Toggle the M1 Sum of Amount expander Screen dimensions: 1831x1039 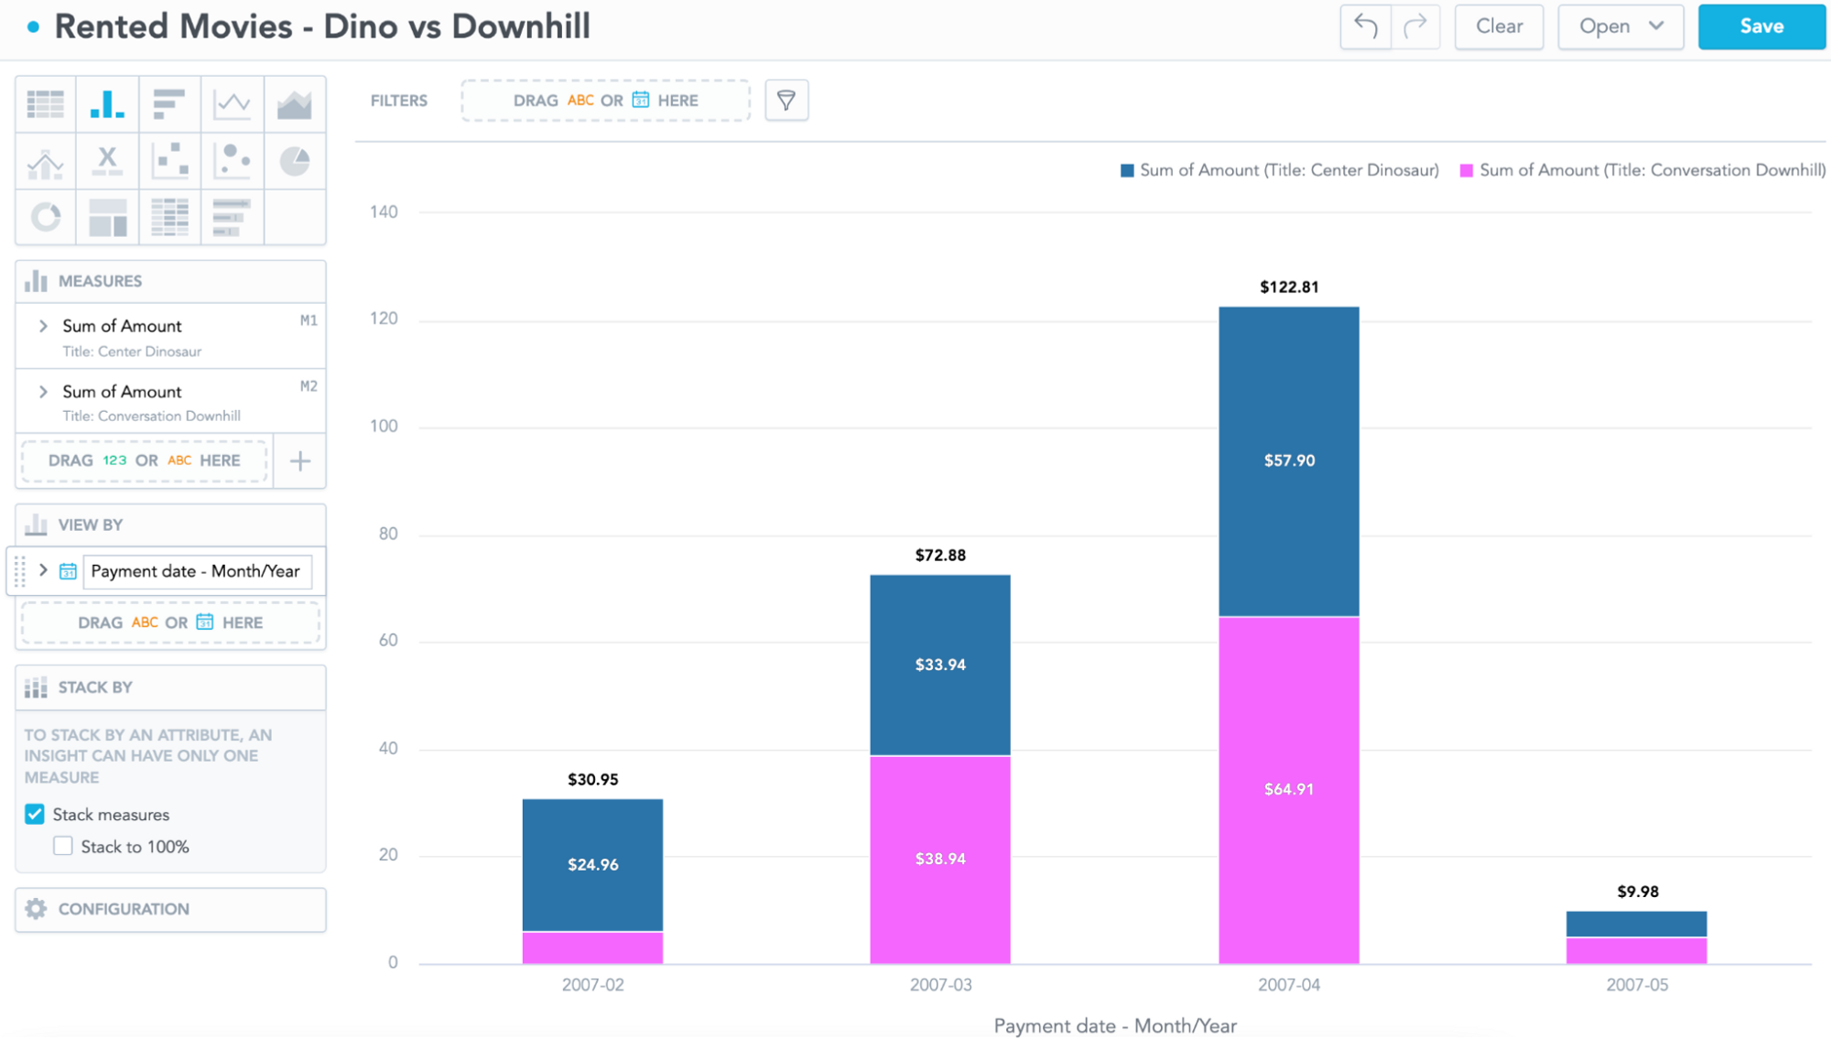click(x=43, y=325)
